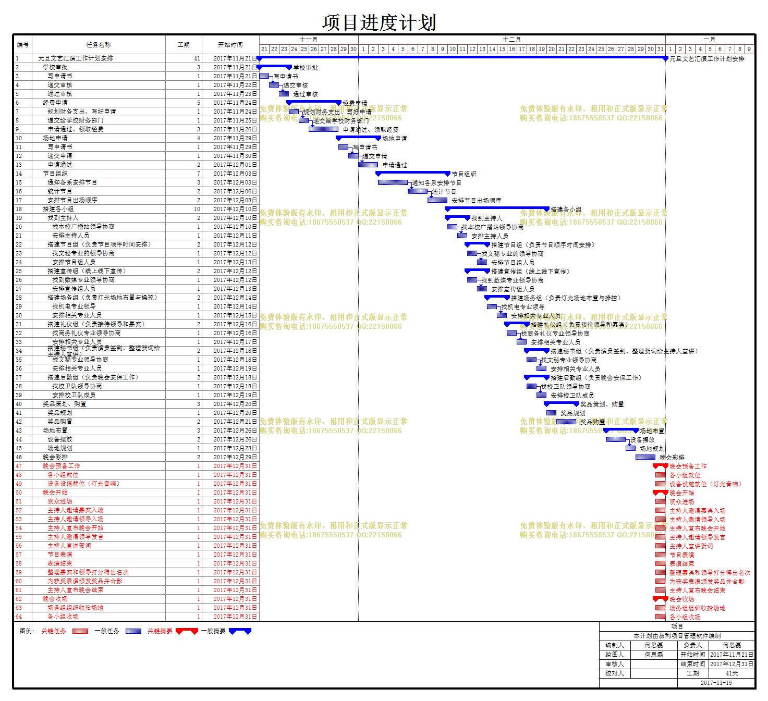The width and height of the screenshot is (768, 701).
Task: Click the Gantt bar for 奖品规划
Action: [551, 413]
